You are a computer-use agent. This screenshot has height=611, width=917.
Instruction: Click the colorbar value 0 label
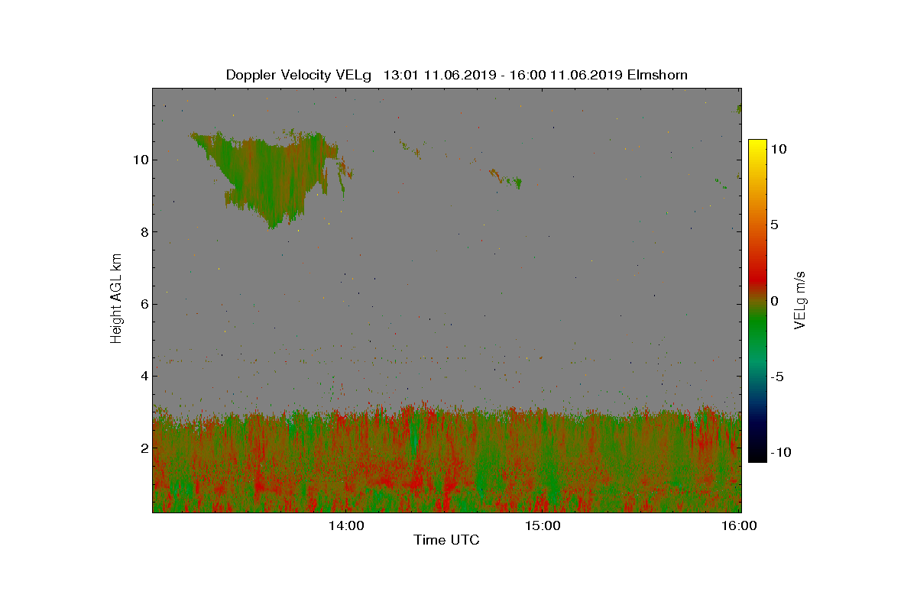pyautogui.click(x=774, y=301)
